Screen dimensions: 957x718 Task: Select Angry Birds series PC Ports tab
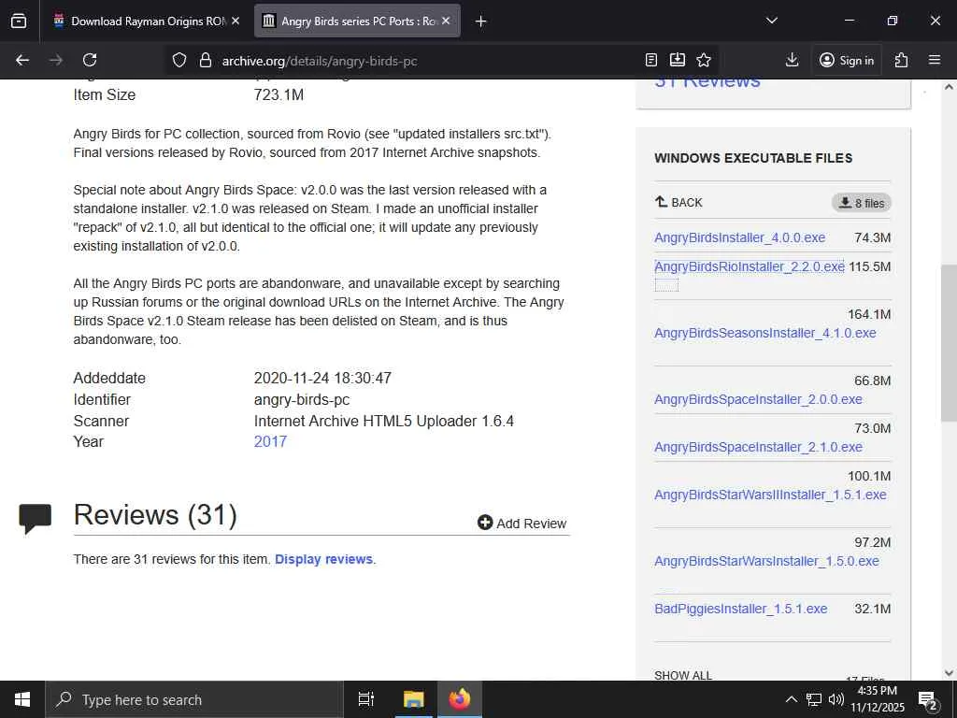coord(358,21)
